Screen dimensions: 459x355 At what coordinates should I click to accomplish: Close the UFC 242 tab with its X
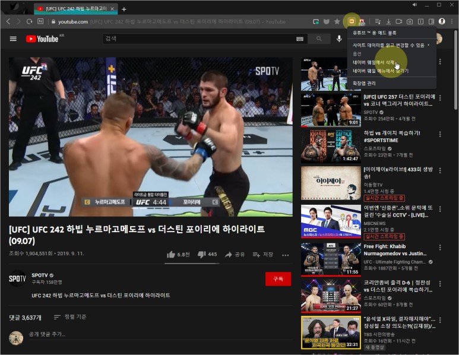pyautogui.click(x=112, y=9)
